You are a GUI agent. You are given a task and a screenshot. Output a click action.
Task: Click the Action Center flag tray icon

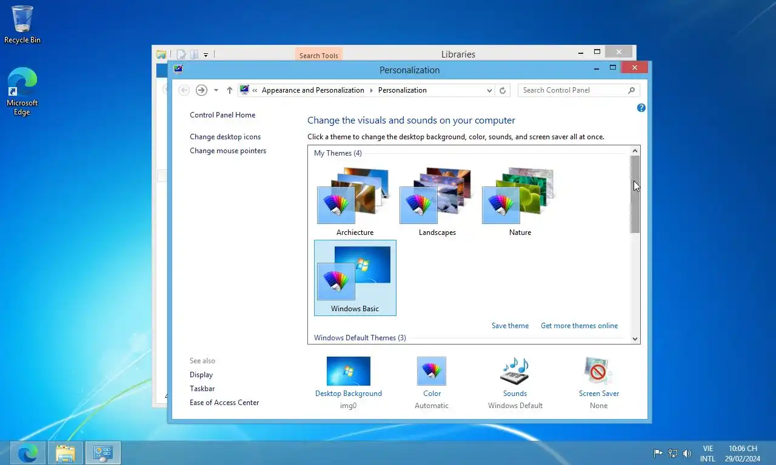point(658,453)
